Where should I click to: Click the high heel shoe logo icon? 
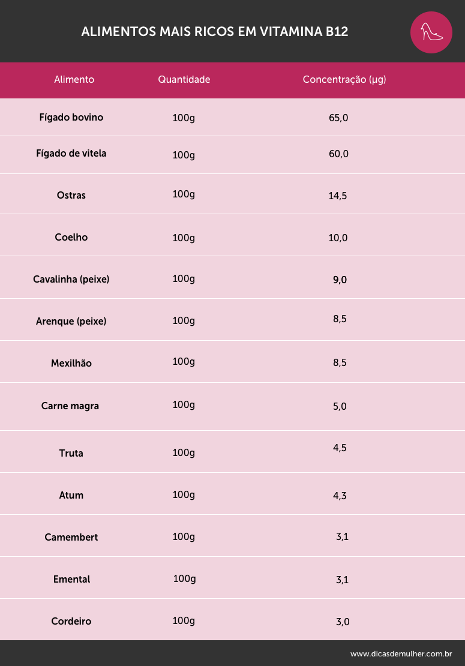point(431,32)
